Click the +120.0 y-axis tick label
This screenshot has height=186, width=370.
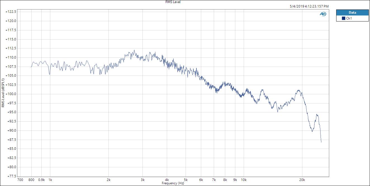[x=11, y=21]
